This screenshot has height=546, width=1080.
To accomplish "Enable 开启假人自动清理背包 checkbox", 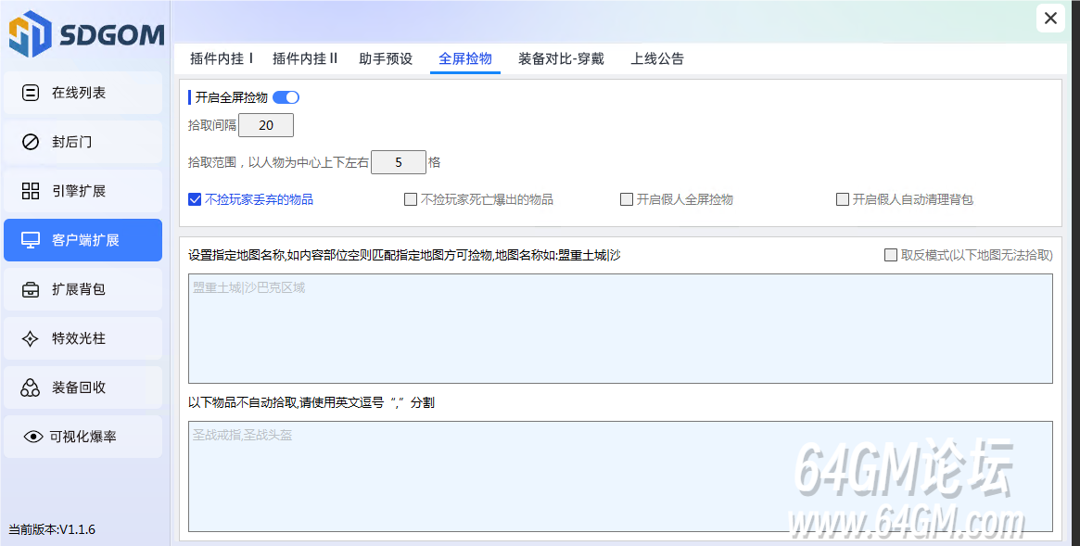I will click(x=843, y=199).
